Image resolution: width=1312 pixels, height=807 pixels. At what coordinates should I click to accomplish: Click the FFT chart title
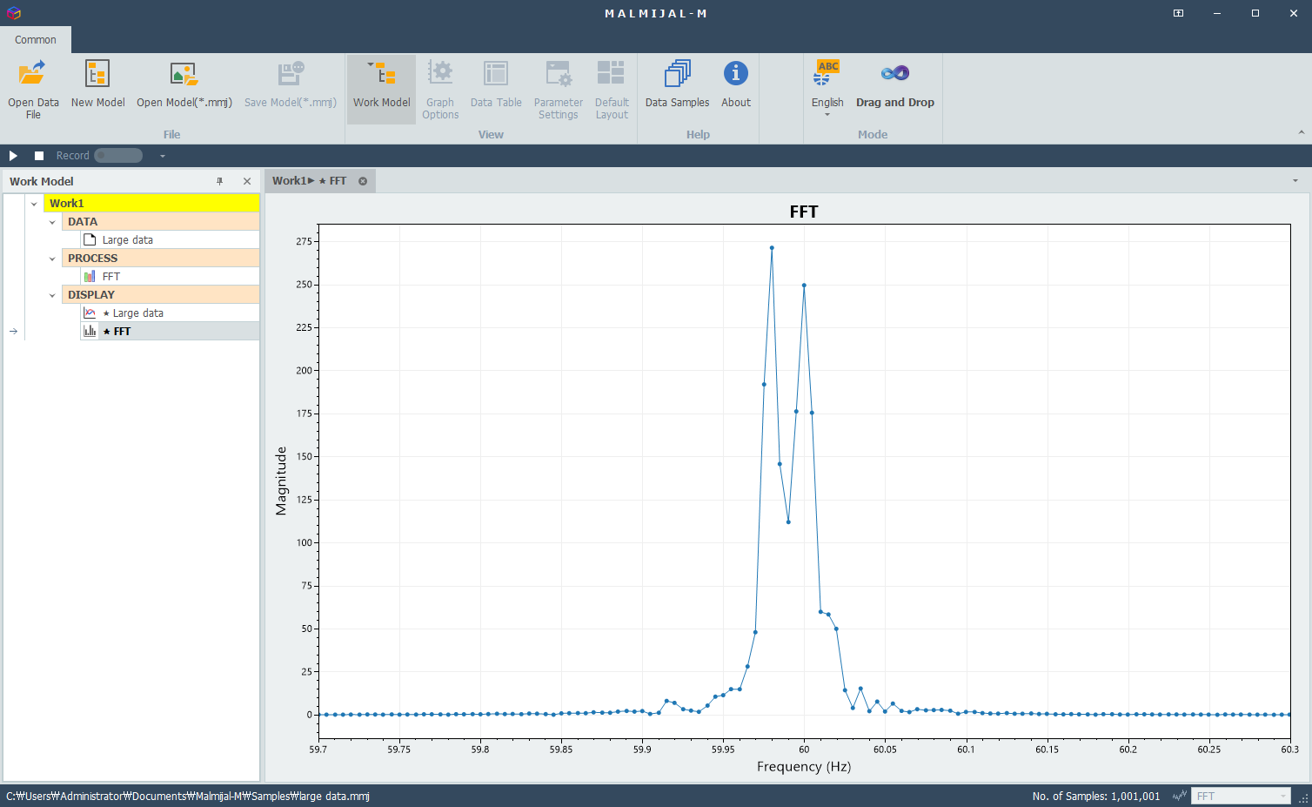pyautogui.click(x=804, y=212)
